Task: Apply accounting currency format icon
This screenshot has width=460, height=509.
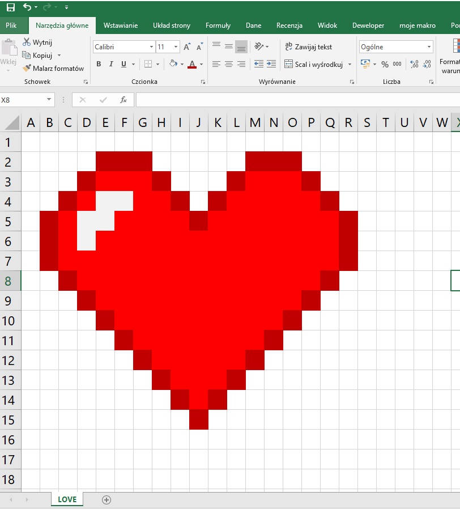Action: 365,64
